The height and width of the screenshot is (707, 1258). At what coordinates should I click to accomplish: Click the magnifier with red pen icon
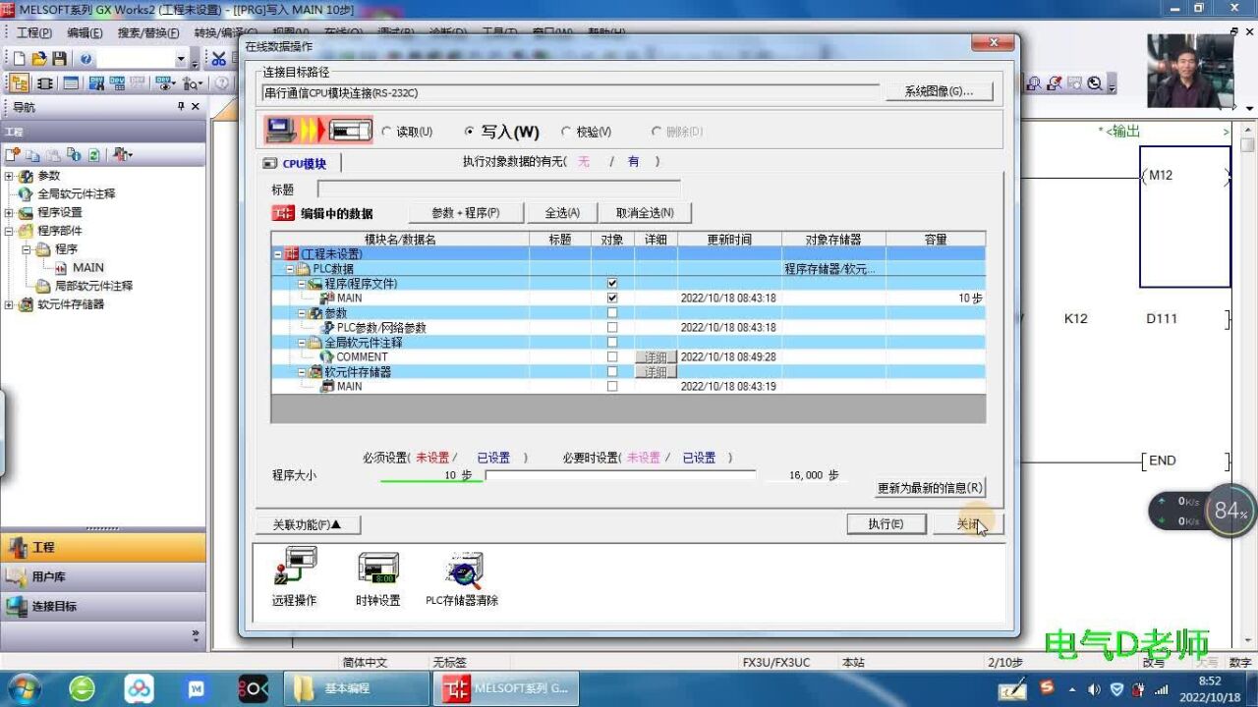point(1055,84)
